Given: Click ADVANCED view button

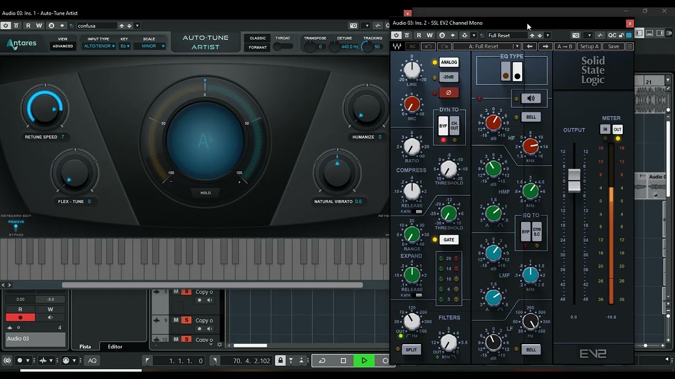Looking at the screenshot, I should [x=63, y=46].
